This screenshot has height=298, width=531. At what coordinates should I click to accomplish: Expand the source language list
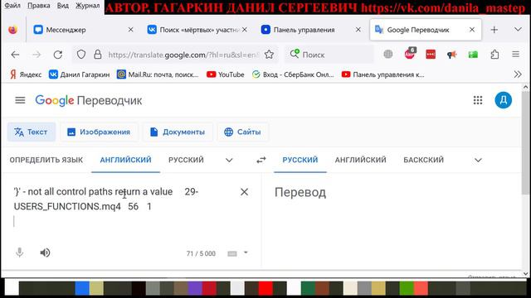coord(229,160)
